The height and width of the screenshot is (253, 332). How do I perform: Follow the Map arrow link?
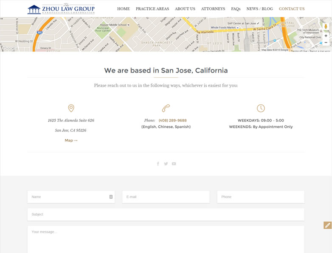71,141
